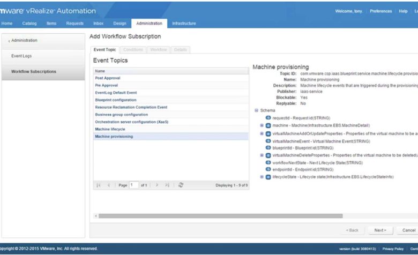Screen dimensions: 418x255
Task: Select the EventLog Default Event topic
Action: pos(171,93)
